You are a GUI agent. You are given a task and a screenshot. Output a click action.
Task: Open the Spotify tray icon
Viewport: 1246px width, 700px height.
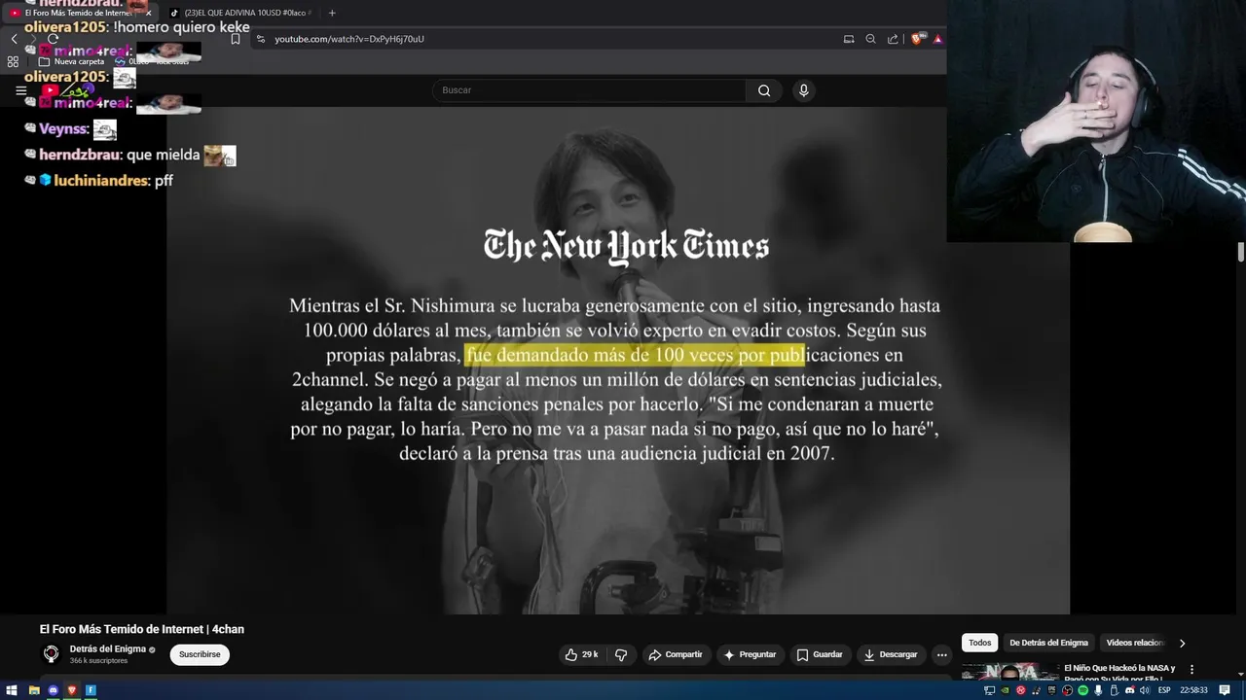pyautogui.click(x=1083, y=690)
